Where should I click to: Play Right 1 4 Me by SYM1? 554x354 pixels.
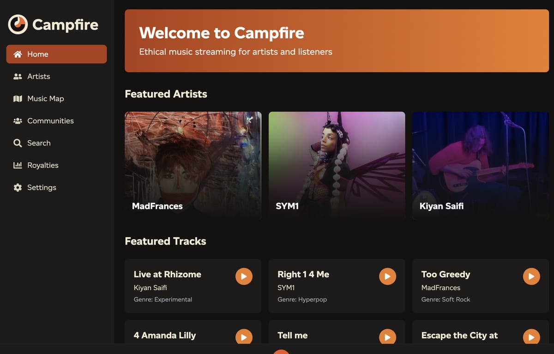(x=387, y=276)
